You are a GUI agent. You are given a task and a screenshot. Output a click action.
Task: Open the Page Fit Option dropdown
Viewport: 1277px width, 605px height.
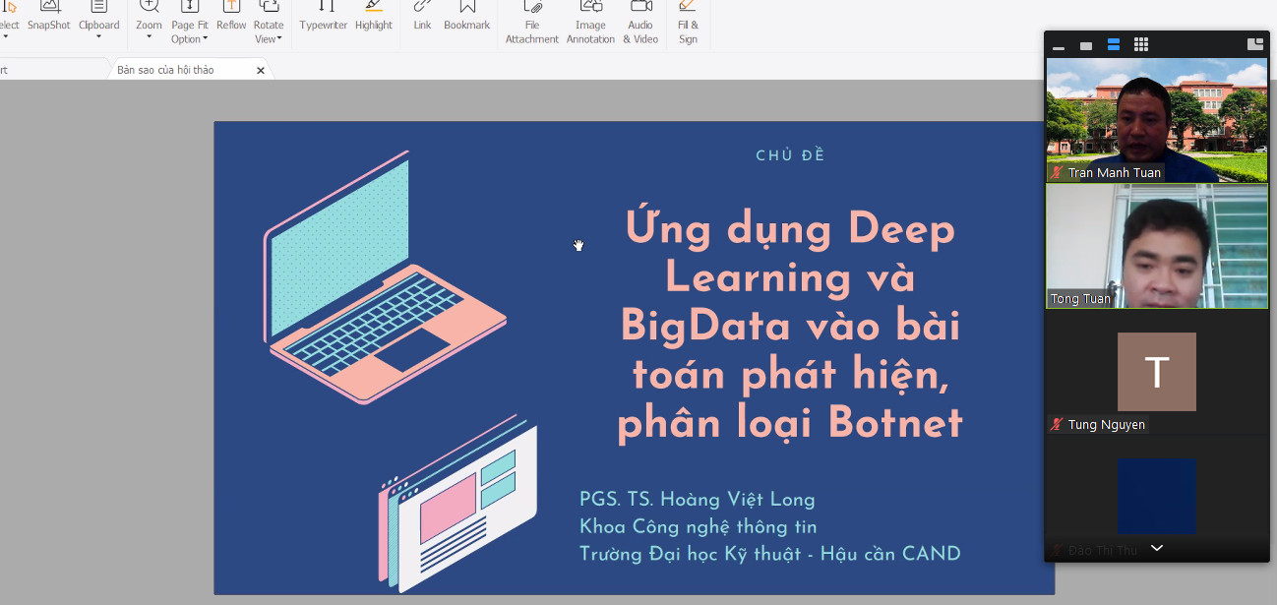pos(189,38)
